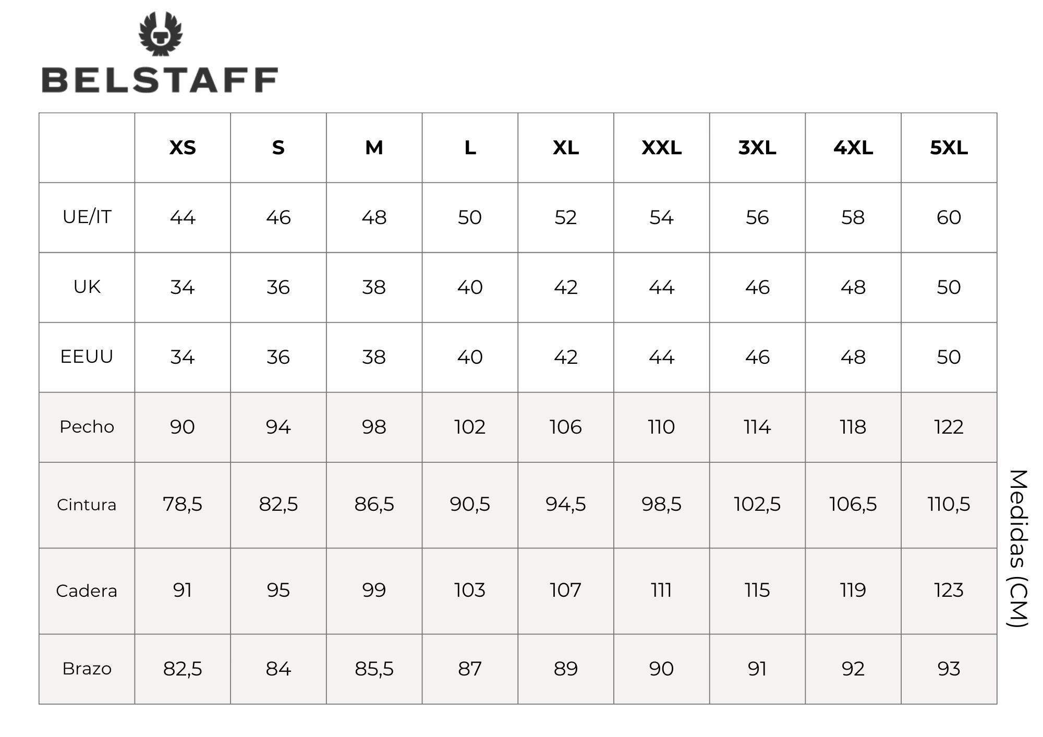Click the Medidas (CM) vertical label
Viewport: 1043px width, 737px height.
(x=1018, y=548)
